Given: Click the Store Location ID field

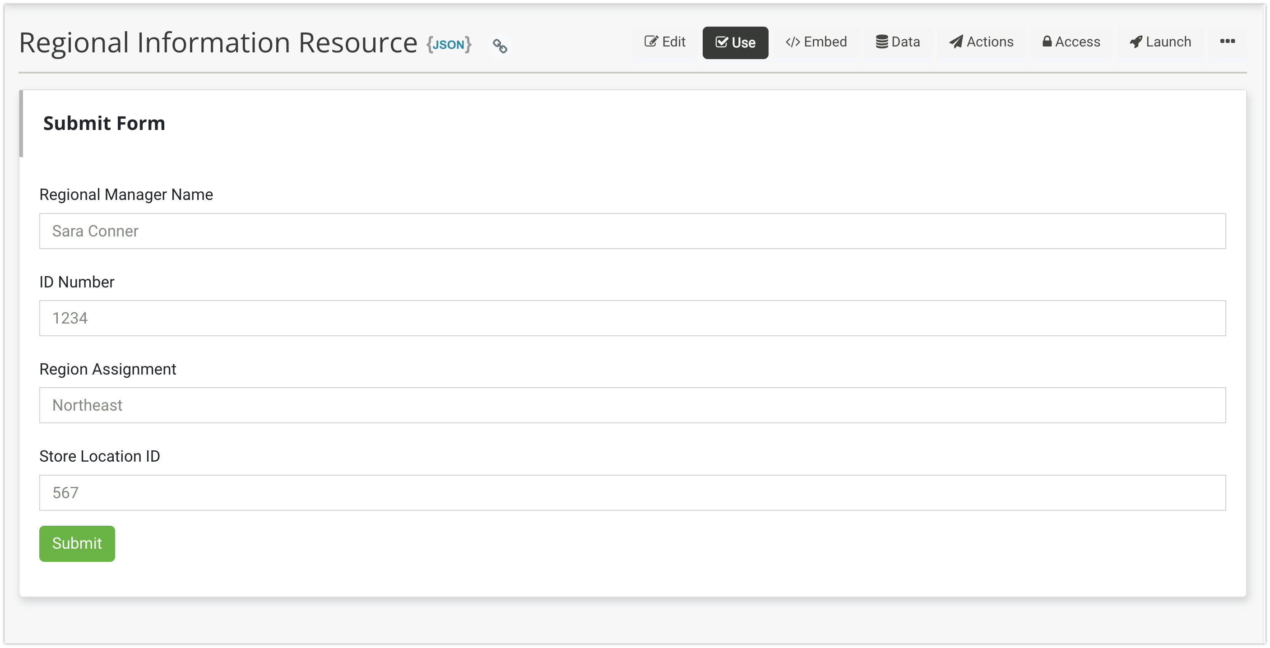Looking at the screenshot, I should (632, 493).
